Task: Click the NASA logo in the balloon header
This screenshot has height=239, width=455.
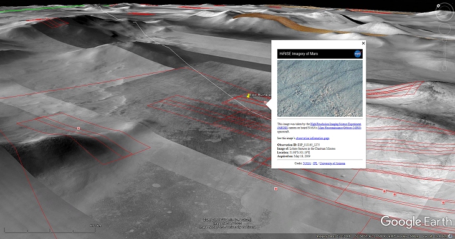Action: tap(358, 54)
